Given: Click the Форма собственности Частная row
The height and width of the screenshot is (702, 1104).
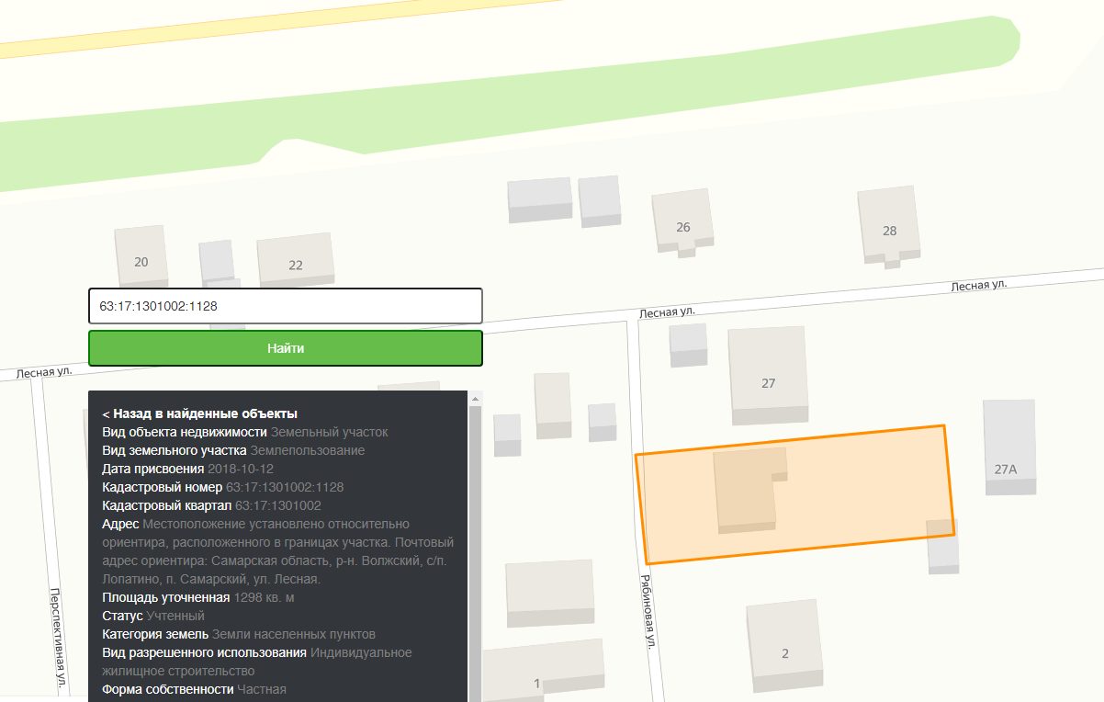Looking at the screenshot, I should point(194,689).
